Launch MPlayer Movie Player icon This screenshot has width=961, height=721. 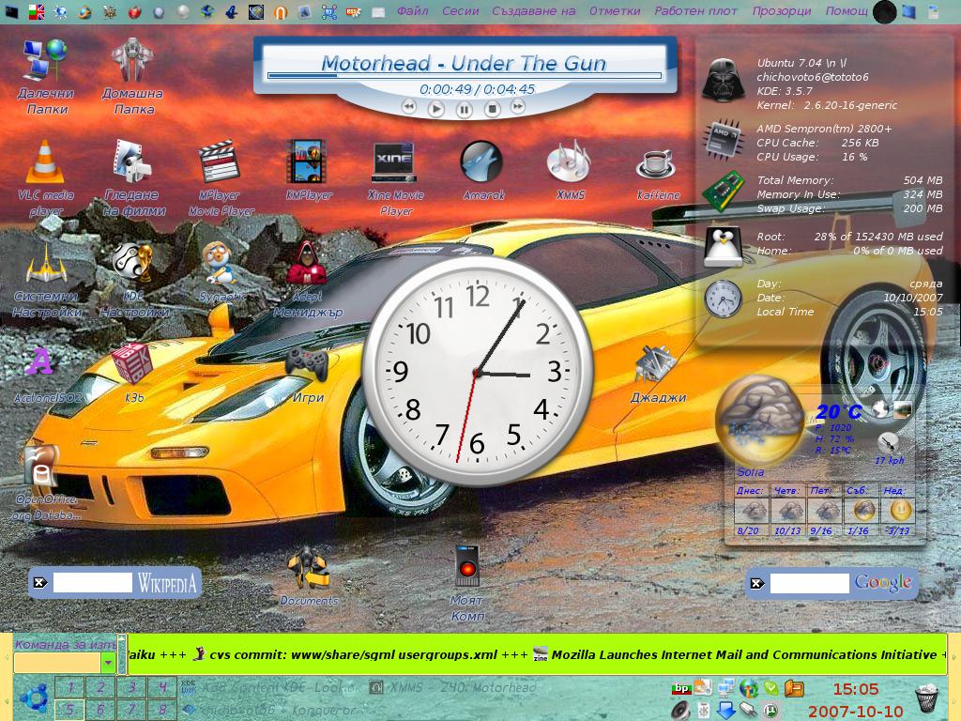click(x=219, y=162)
